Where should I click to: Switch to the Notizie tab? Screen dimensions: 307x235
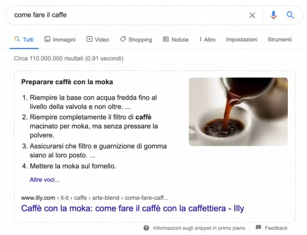pos(176,39)
